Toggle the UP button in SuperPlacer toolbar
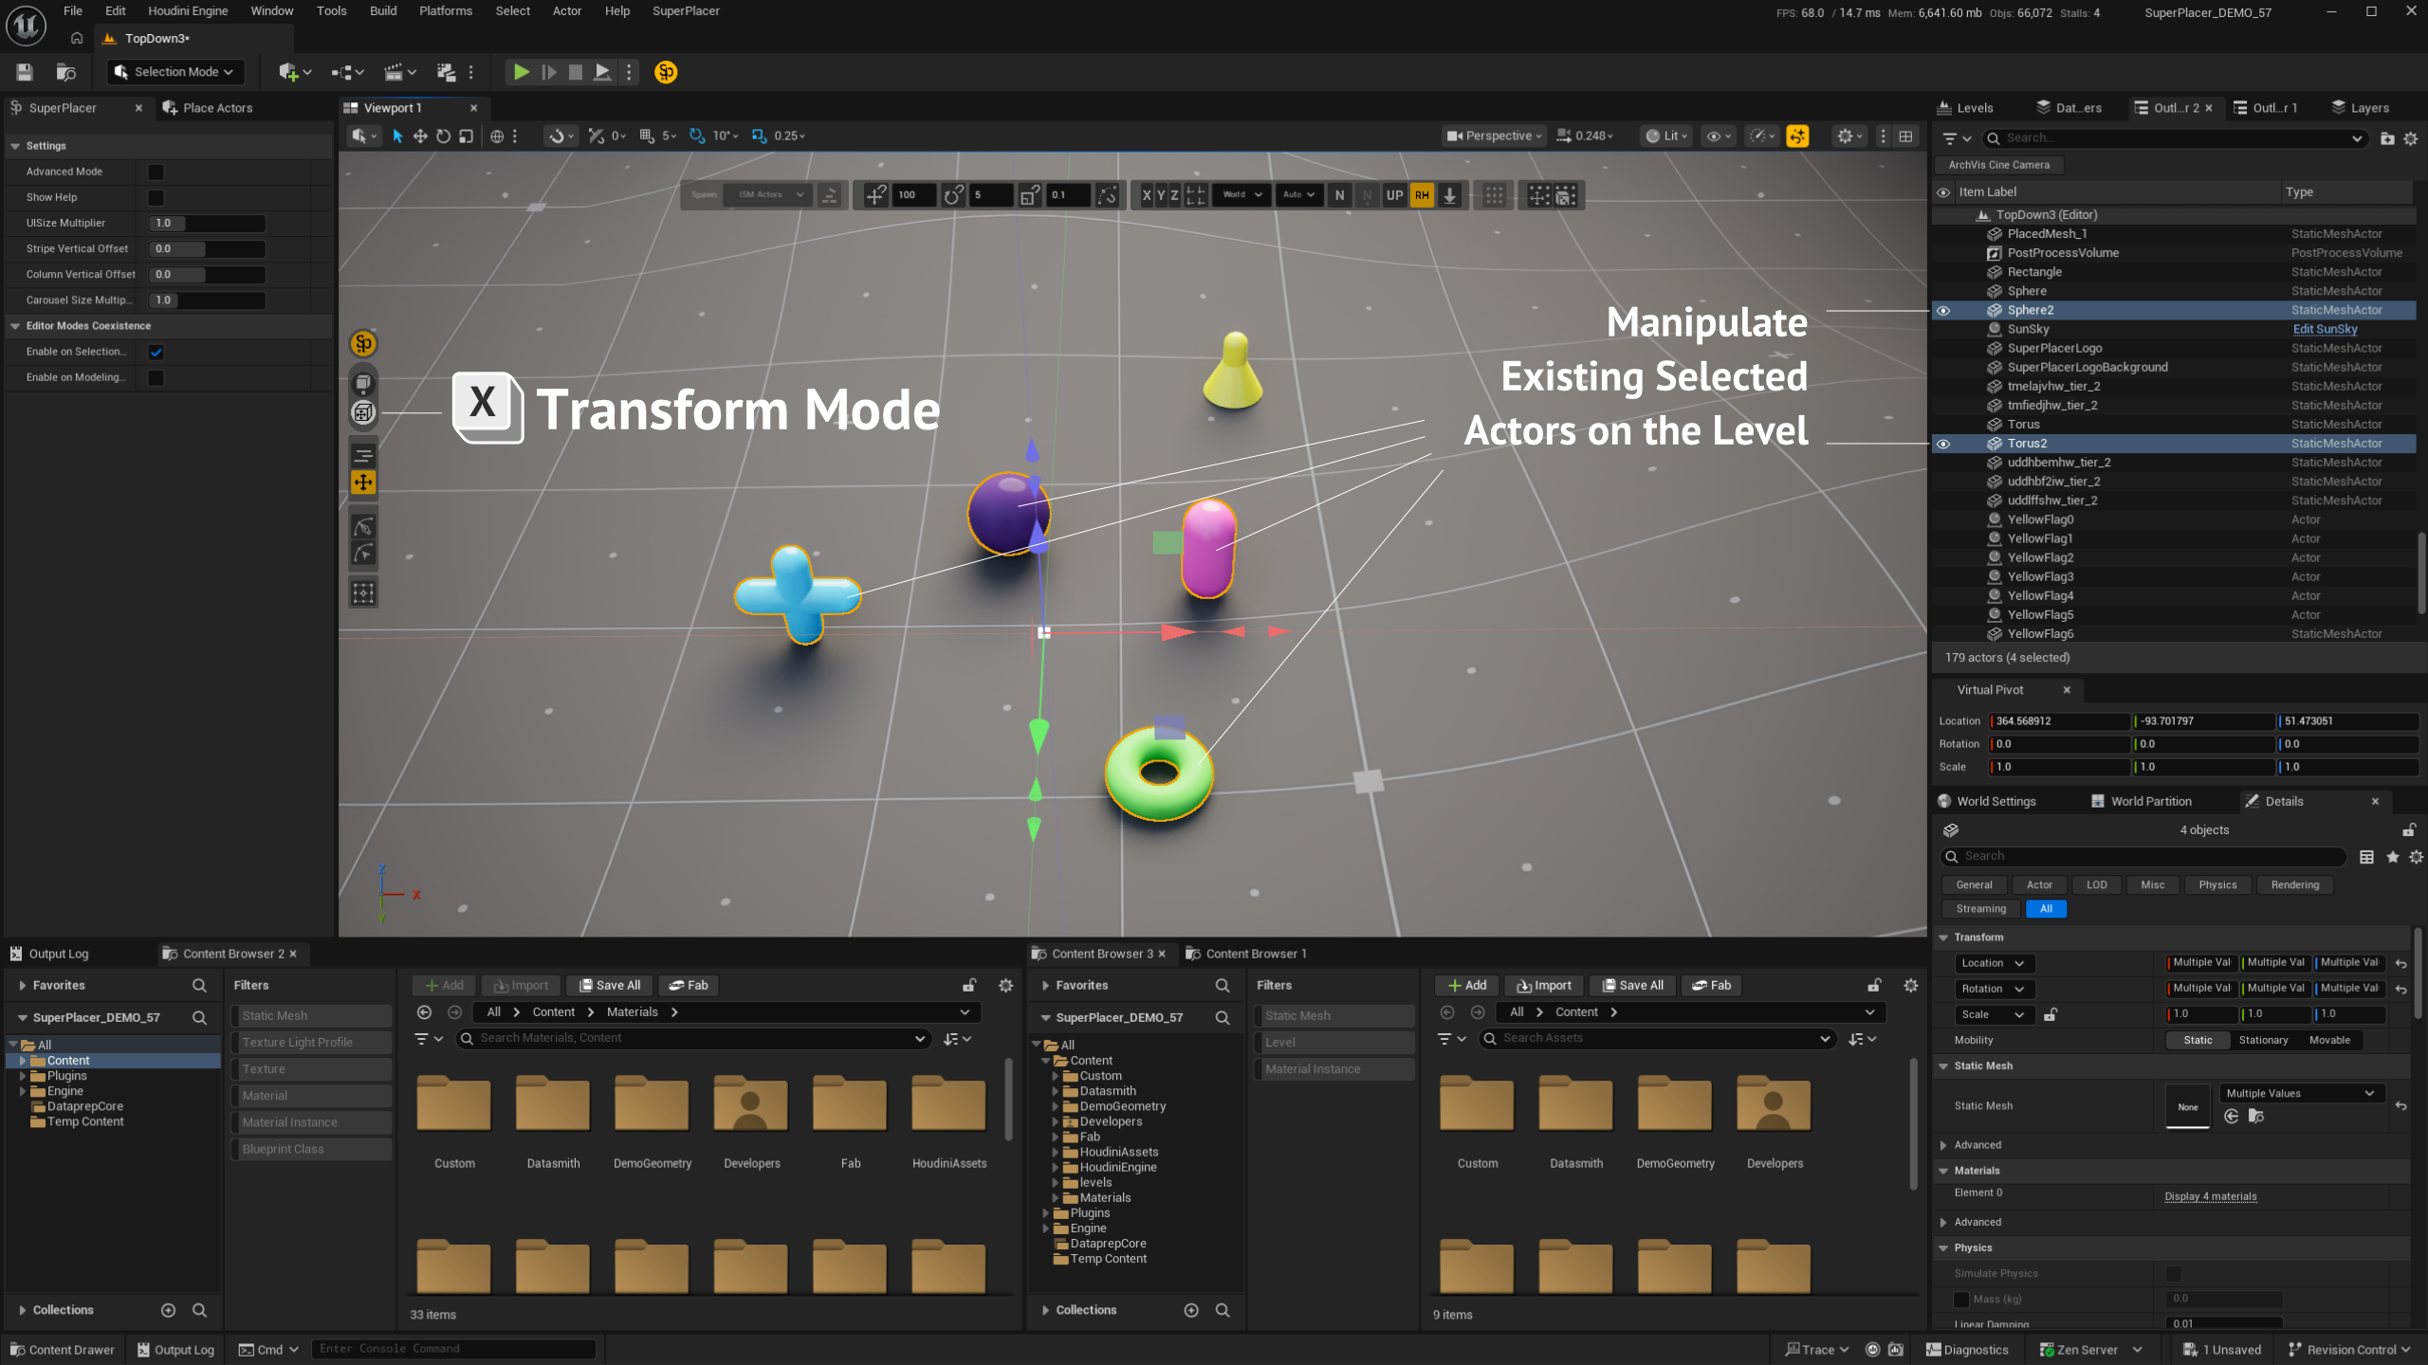 point(1394,195)
